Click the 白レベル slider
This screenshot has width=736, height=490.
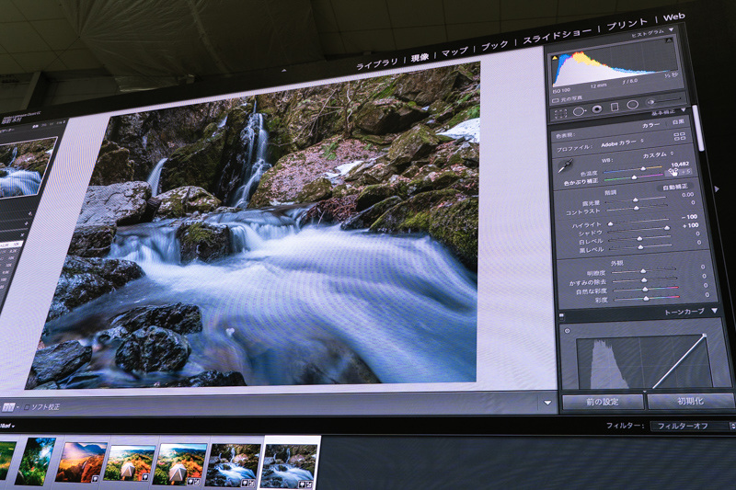[x=639, y=239]
